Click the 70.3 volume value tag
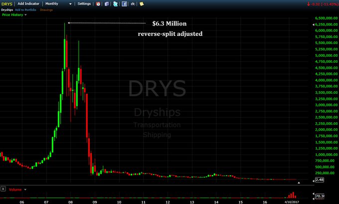The width and height of the screenshot is (339, 204). [x=320, y=196]
